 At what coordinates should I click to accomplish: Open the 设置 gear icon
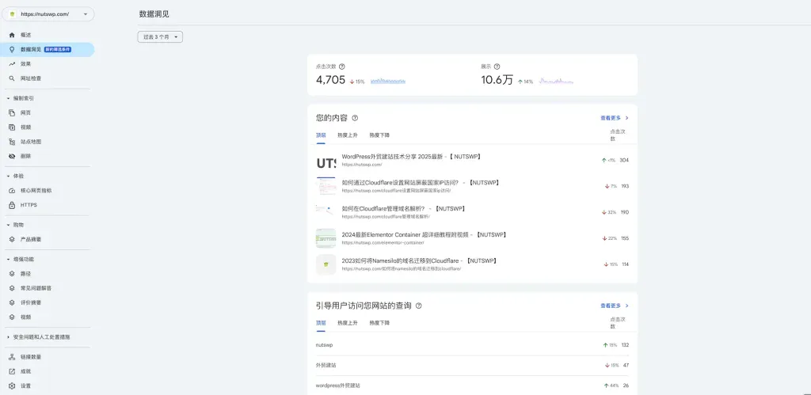pyautogui.click(x=12, y=386)
